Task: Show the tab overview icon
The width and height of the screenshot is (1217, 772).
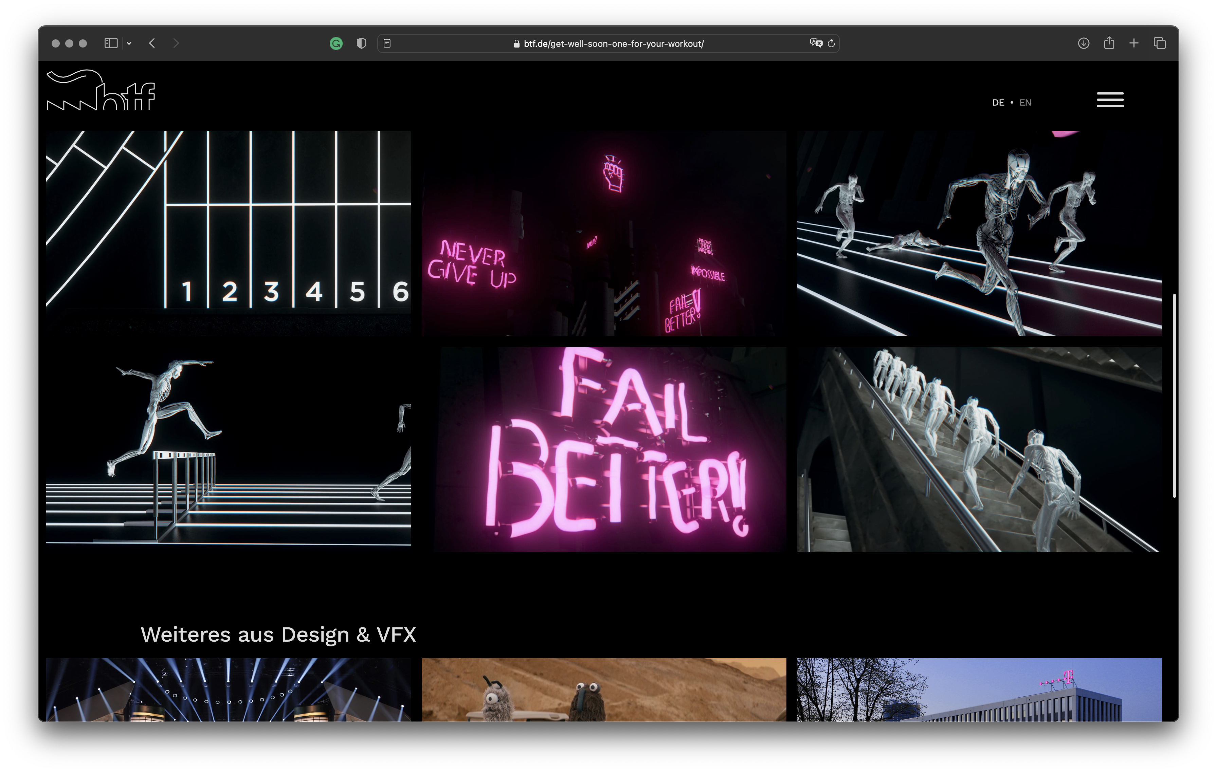Action: [x=1160, y=43]
